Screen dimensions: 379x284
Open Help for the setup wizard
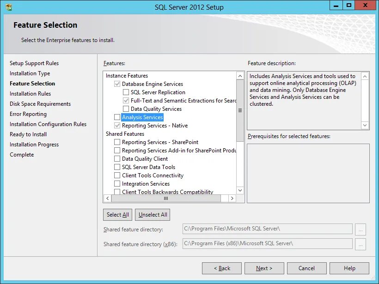(349, 268)
